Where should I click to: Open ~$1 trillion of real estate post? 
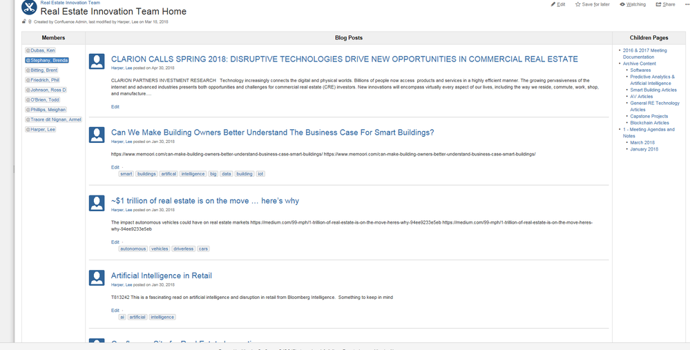(x=205, y=201)
